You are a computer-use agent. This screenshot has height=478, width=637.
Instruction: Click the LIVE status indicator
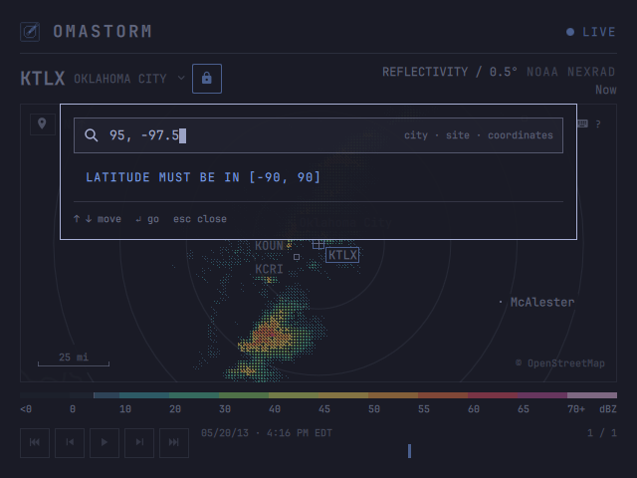[591, 32]
